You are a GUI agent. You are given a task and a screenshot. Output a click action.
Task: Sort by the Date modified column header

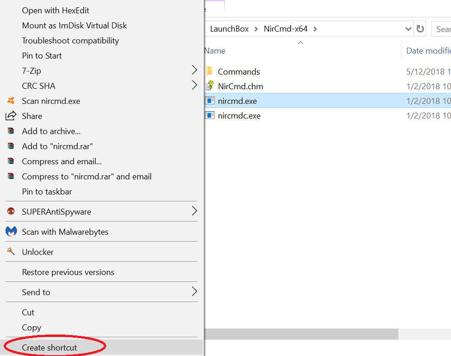[428, 51]
